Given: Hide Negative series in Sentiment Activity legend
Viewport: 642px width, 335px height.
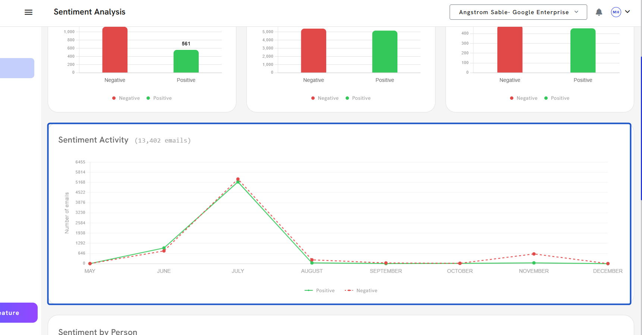Looking at the screenshot, I should (361, 291).
